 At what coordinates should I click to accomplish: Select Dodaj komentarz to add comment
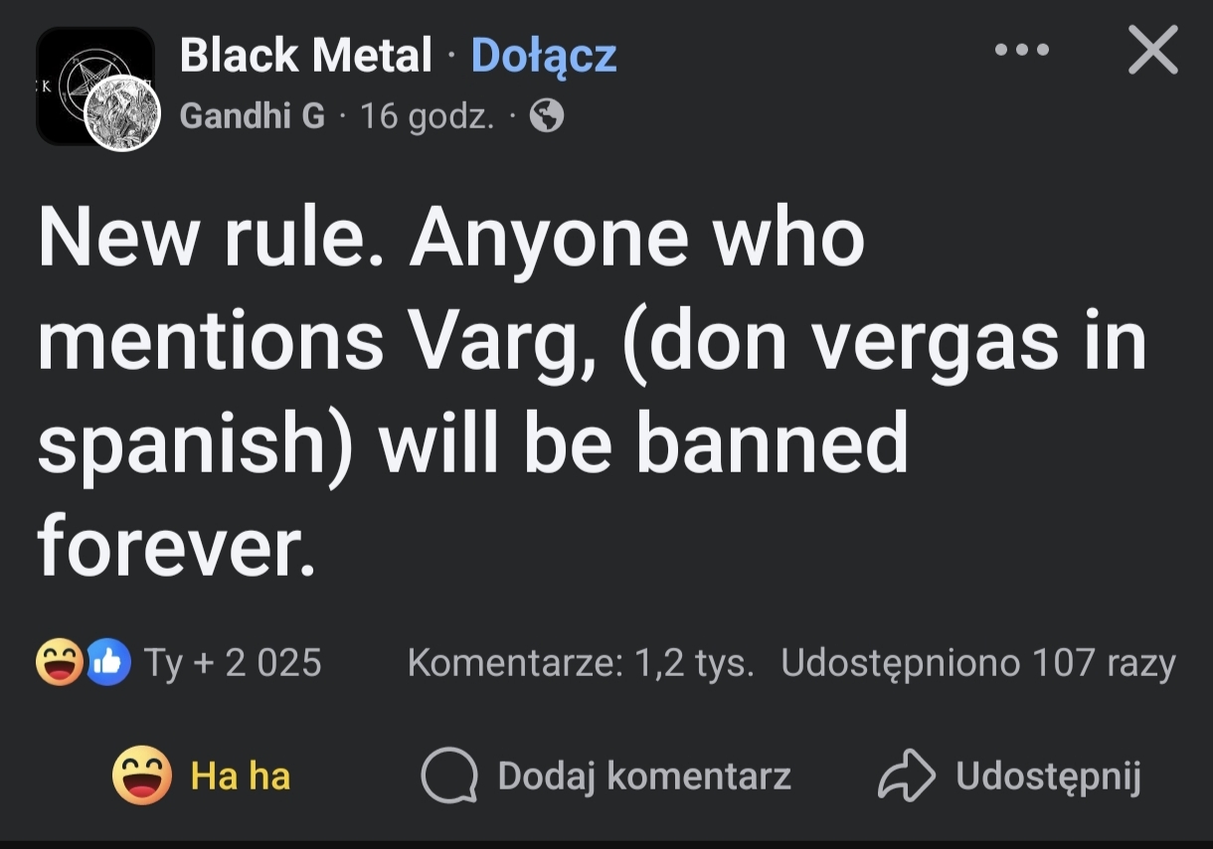tap(644, 775)
